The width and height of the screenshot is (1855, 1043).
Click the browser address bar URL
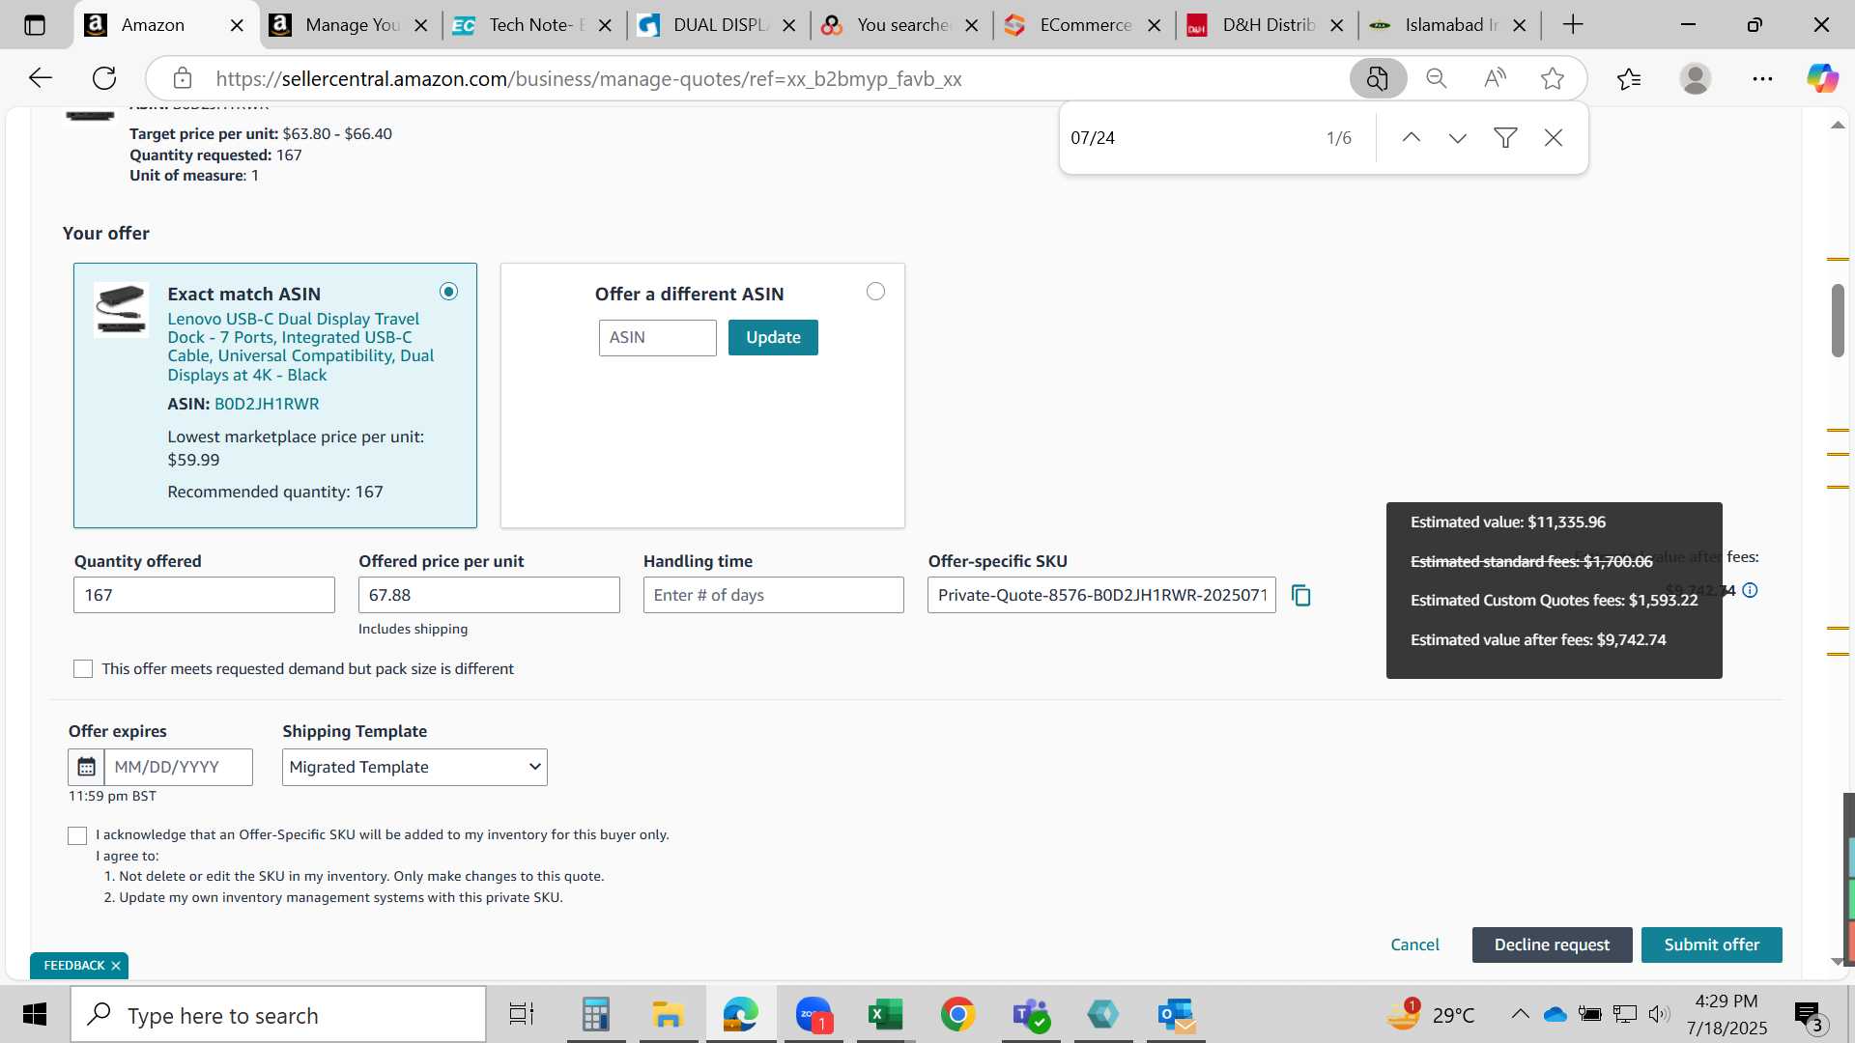click(589, 79)
